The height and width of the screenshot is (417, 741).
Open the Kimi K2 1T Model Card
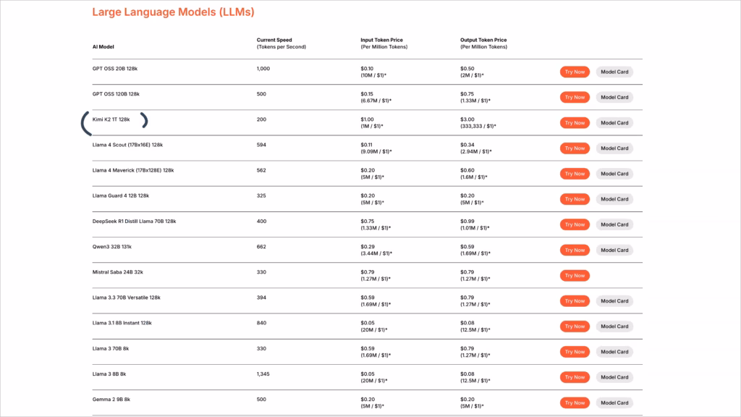(x=614, y=123)
